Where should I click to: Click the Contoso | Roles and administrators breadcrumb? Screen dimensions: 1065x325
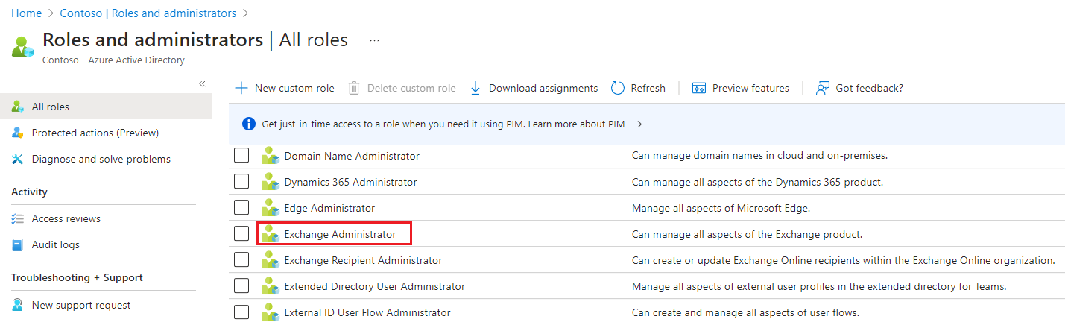[x=148, y=13]
